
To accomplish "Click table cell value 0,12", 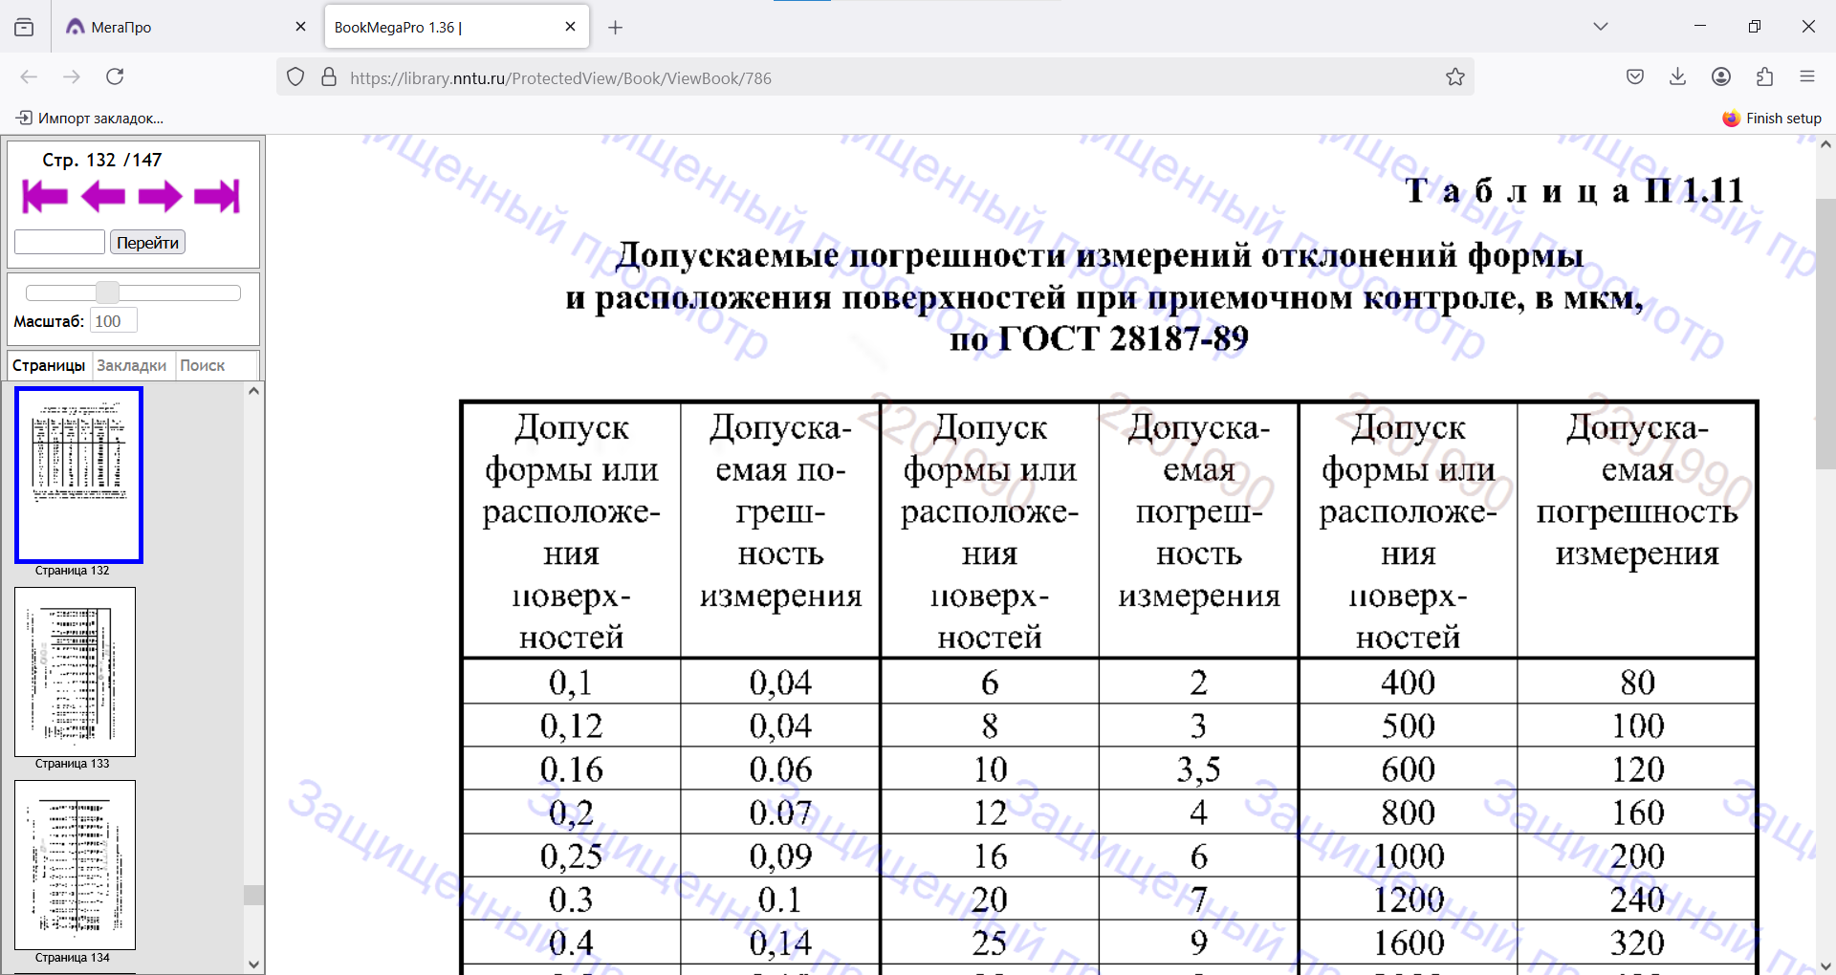I will point(571,726).
